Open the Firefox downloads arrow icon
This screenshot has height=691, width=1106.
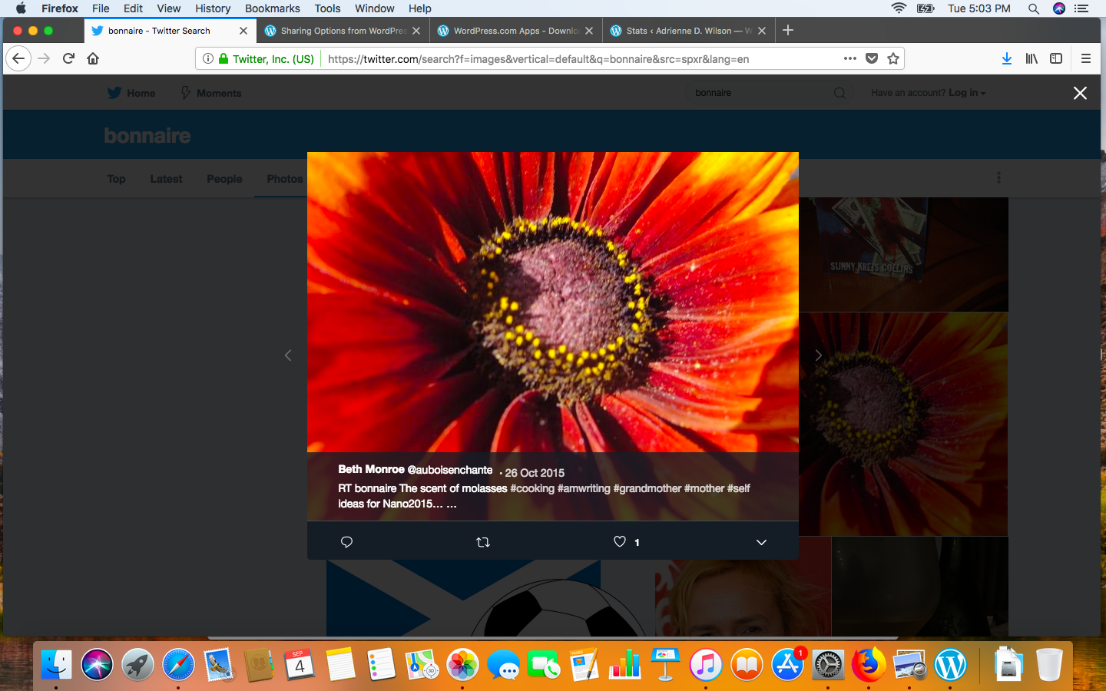(1006, 58)
